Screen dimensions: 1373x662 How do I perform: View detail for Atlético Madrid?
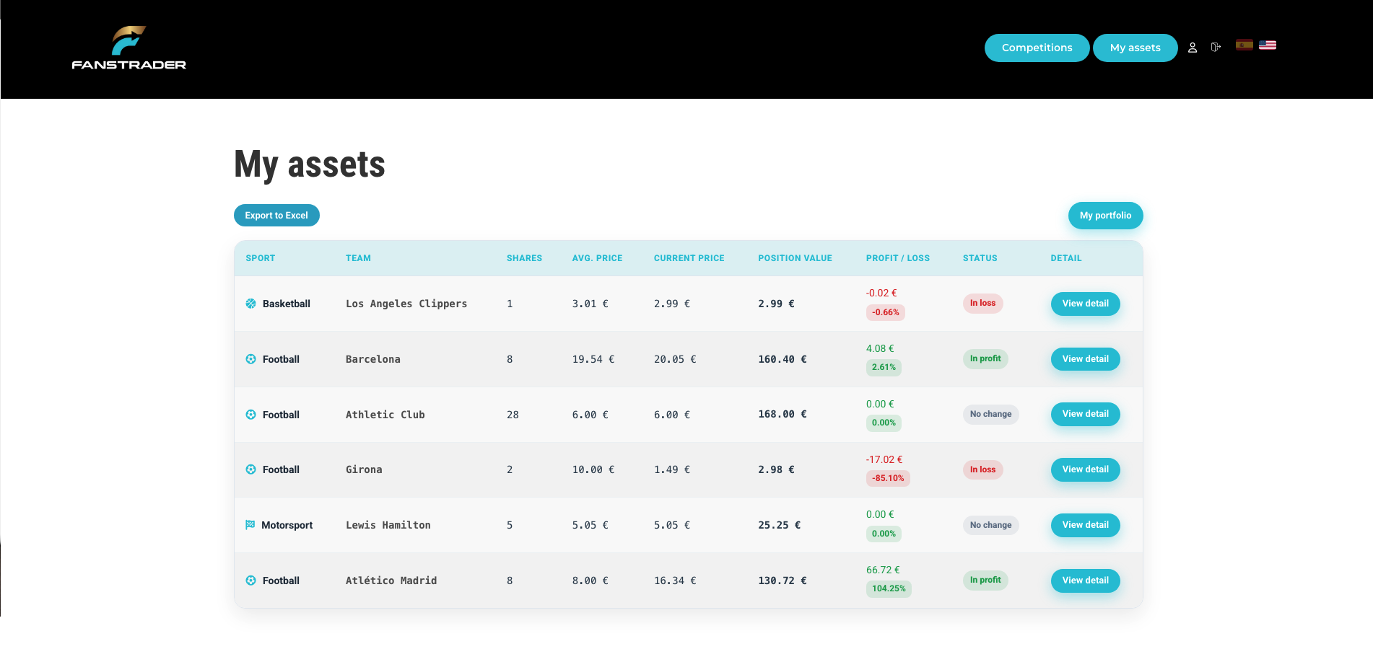1085,581
